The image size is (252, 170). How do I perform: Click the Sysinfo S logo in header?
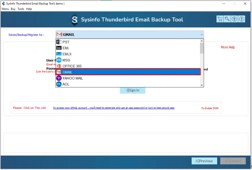75,20
